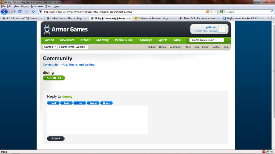The width and height of the screenshot is (275, 154).
Task: Subscribe via the orange RSS feed icon
Action: click(208, 12)
